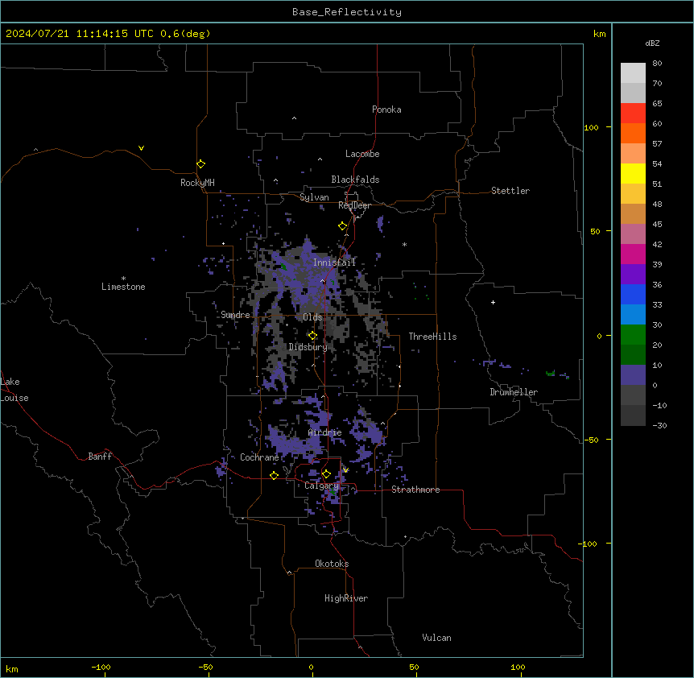Click the RedDeer city label

tap(354, 205)
